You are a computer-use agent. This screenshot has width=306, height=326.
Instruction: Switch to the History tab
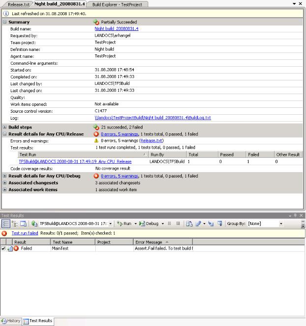[x=11, y=321]
